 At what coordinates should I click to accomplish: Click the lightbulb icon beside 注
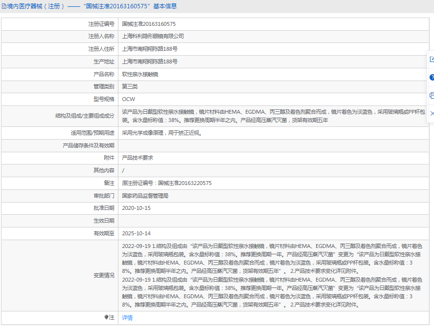[x=106, y=318]
